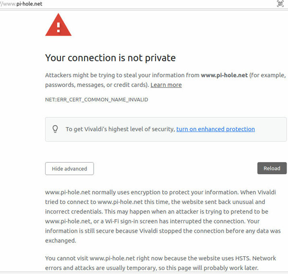Focus the pi-hole.net address bar URL
288x274 pixels.
click(x=21, y=4)
